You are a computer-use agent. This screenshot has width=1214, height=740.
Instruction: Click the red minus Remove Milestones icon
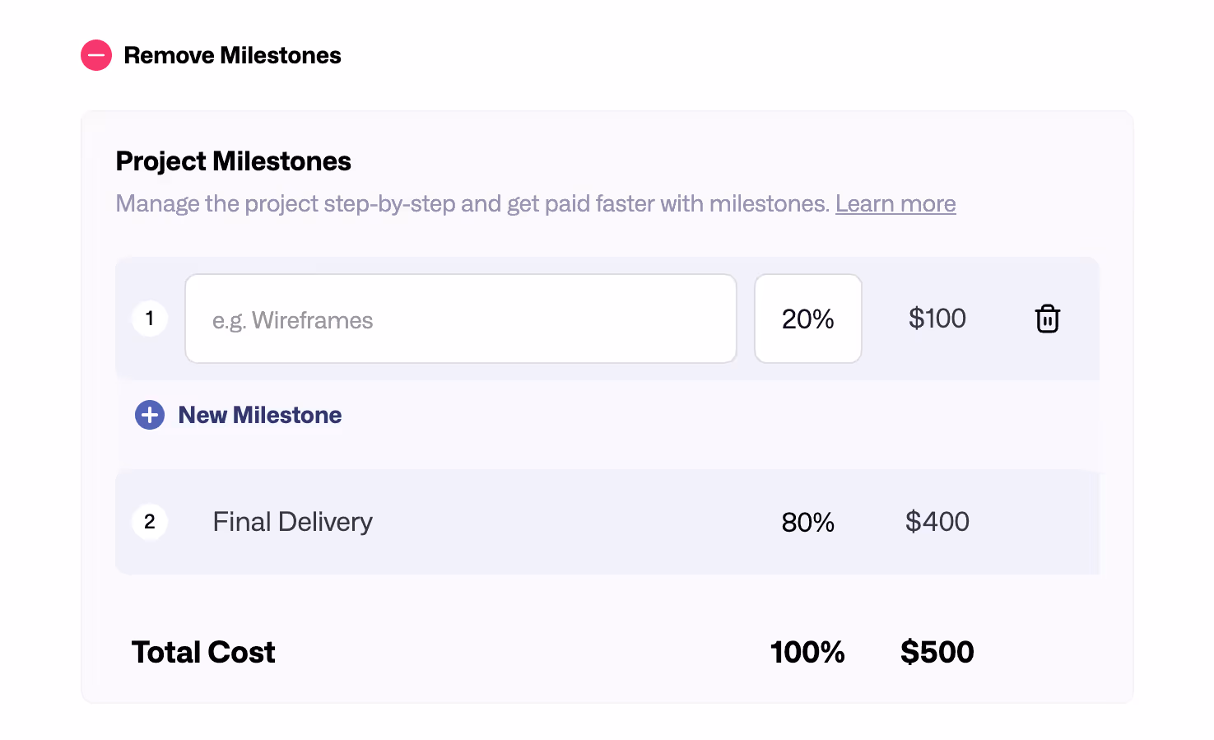click(x=96, y=55)
